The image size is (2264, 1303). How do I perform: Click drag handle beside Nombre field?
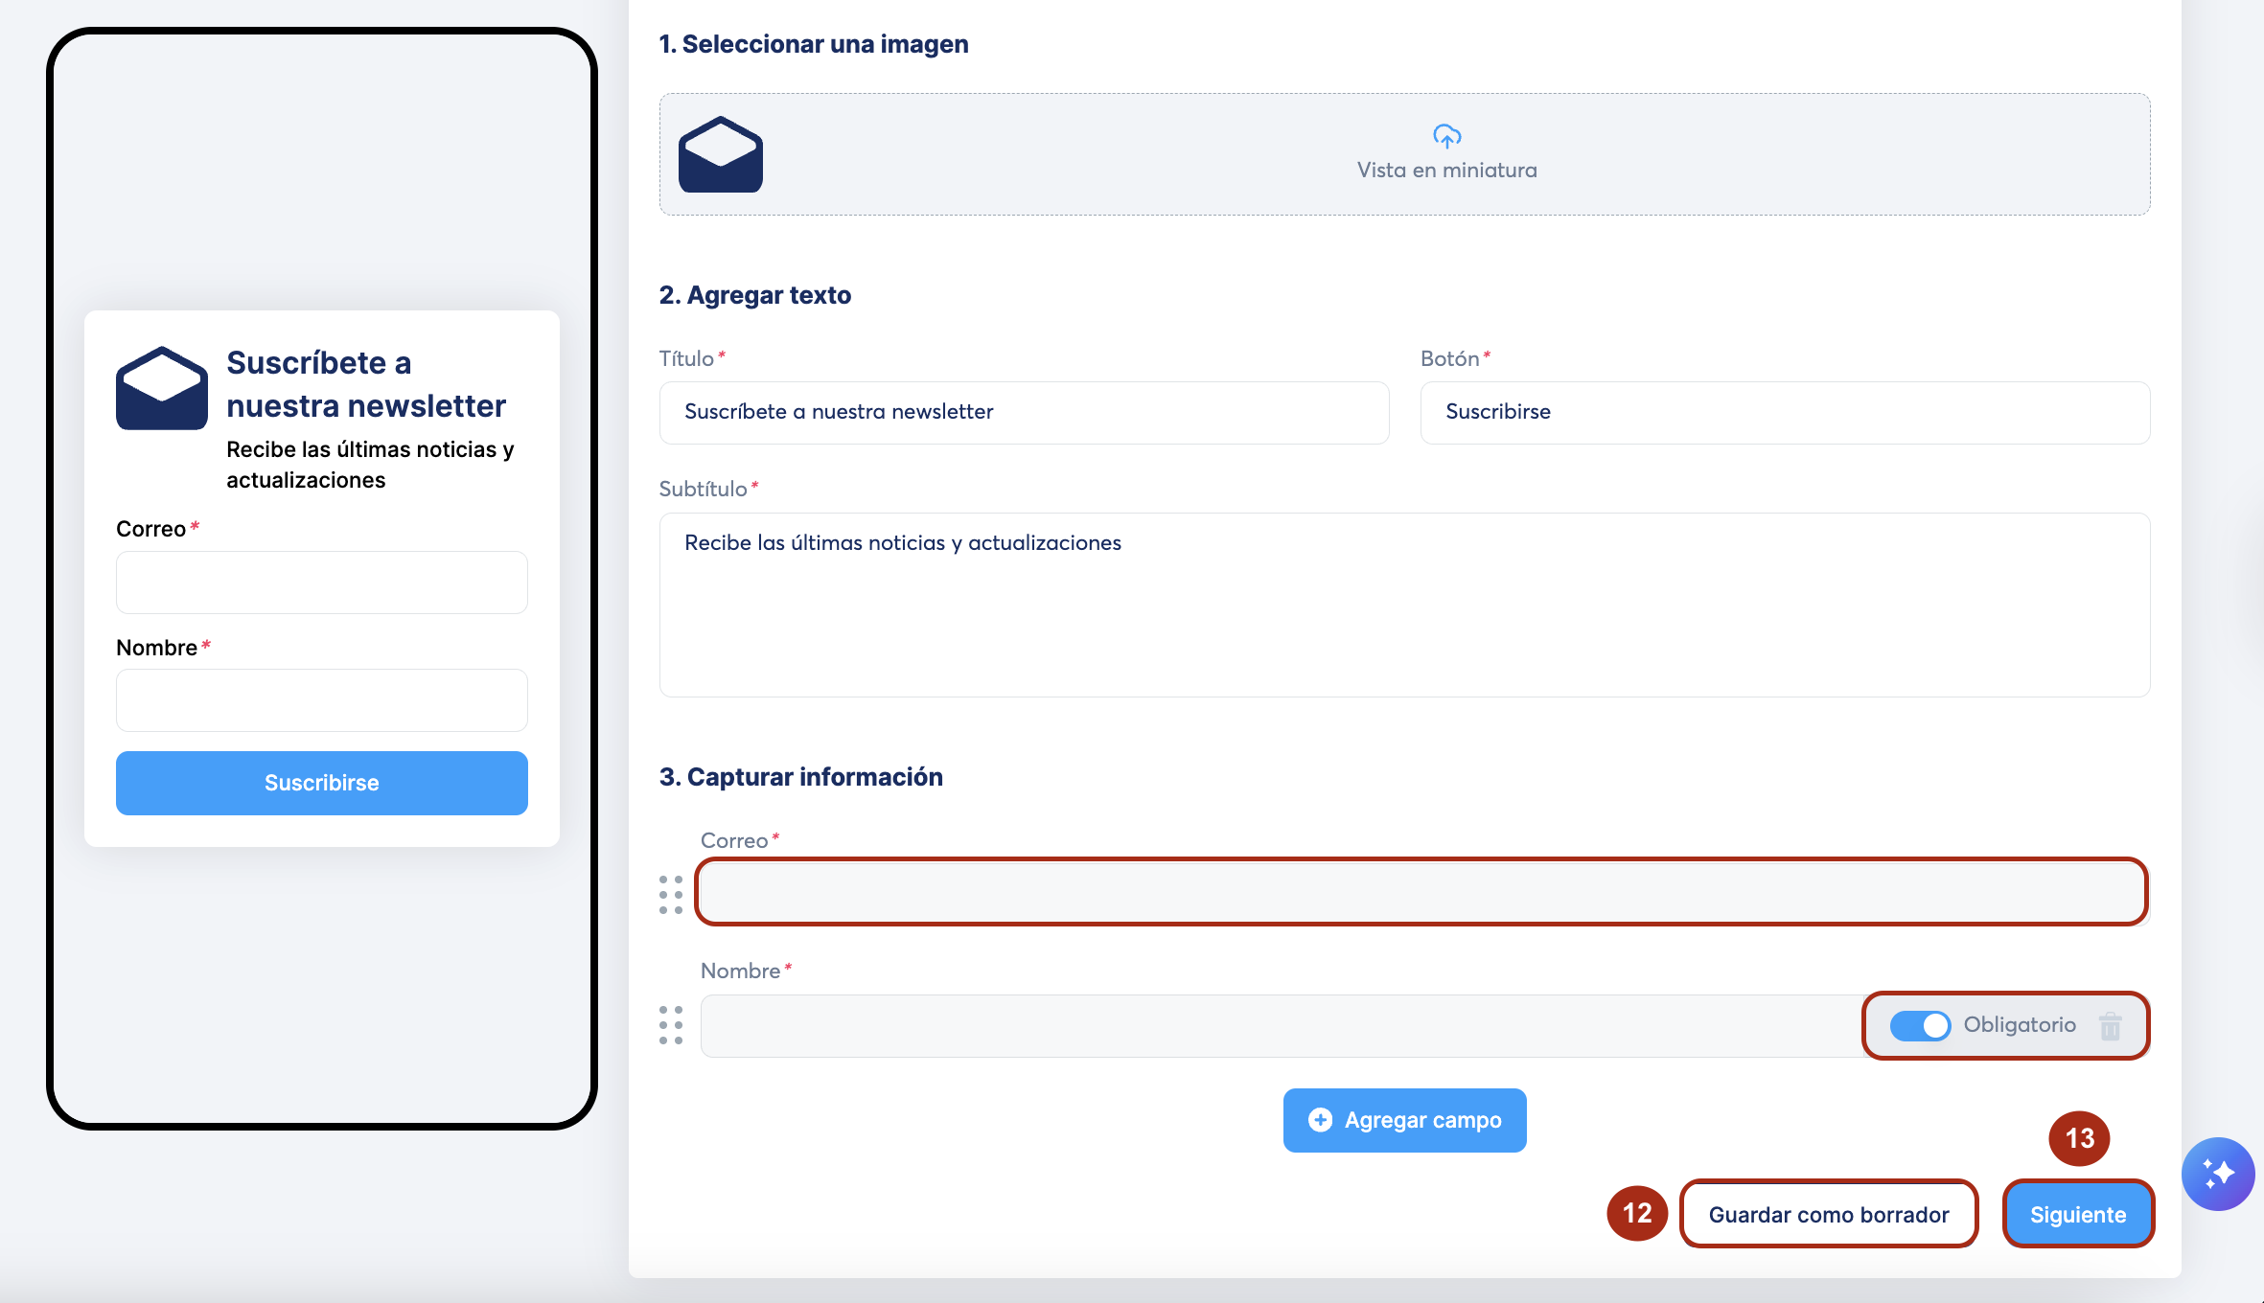pos(671,1024)
